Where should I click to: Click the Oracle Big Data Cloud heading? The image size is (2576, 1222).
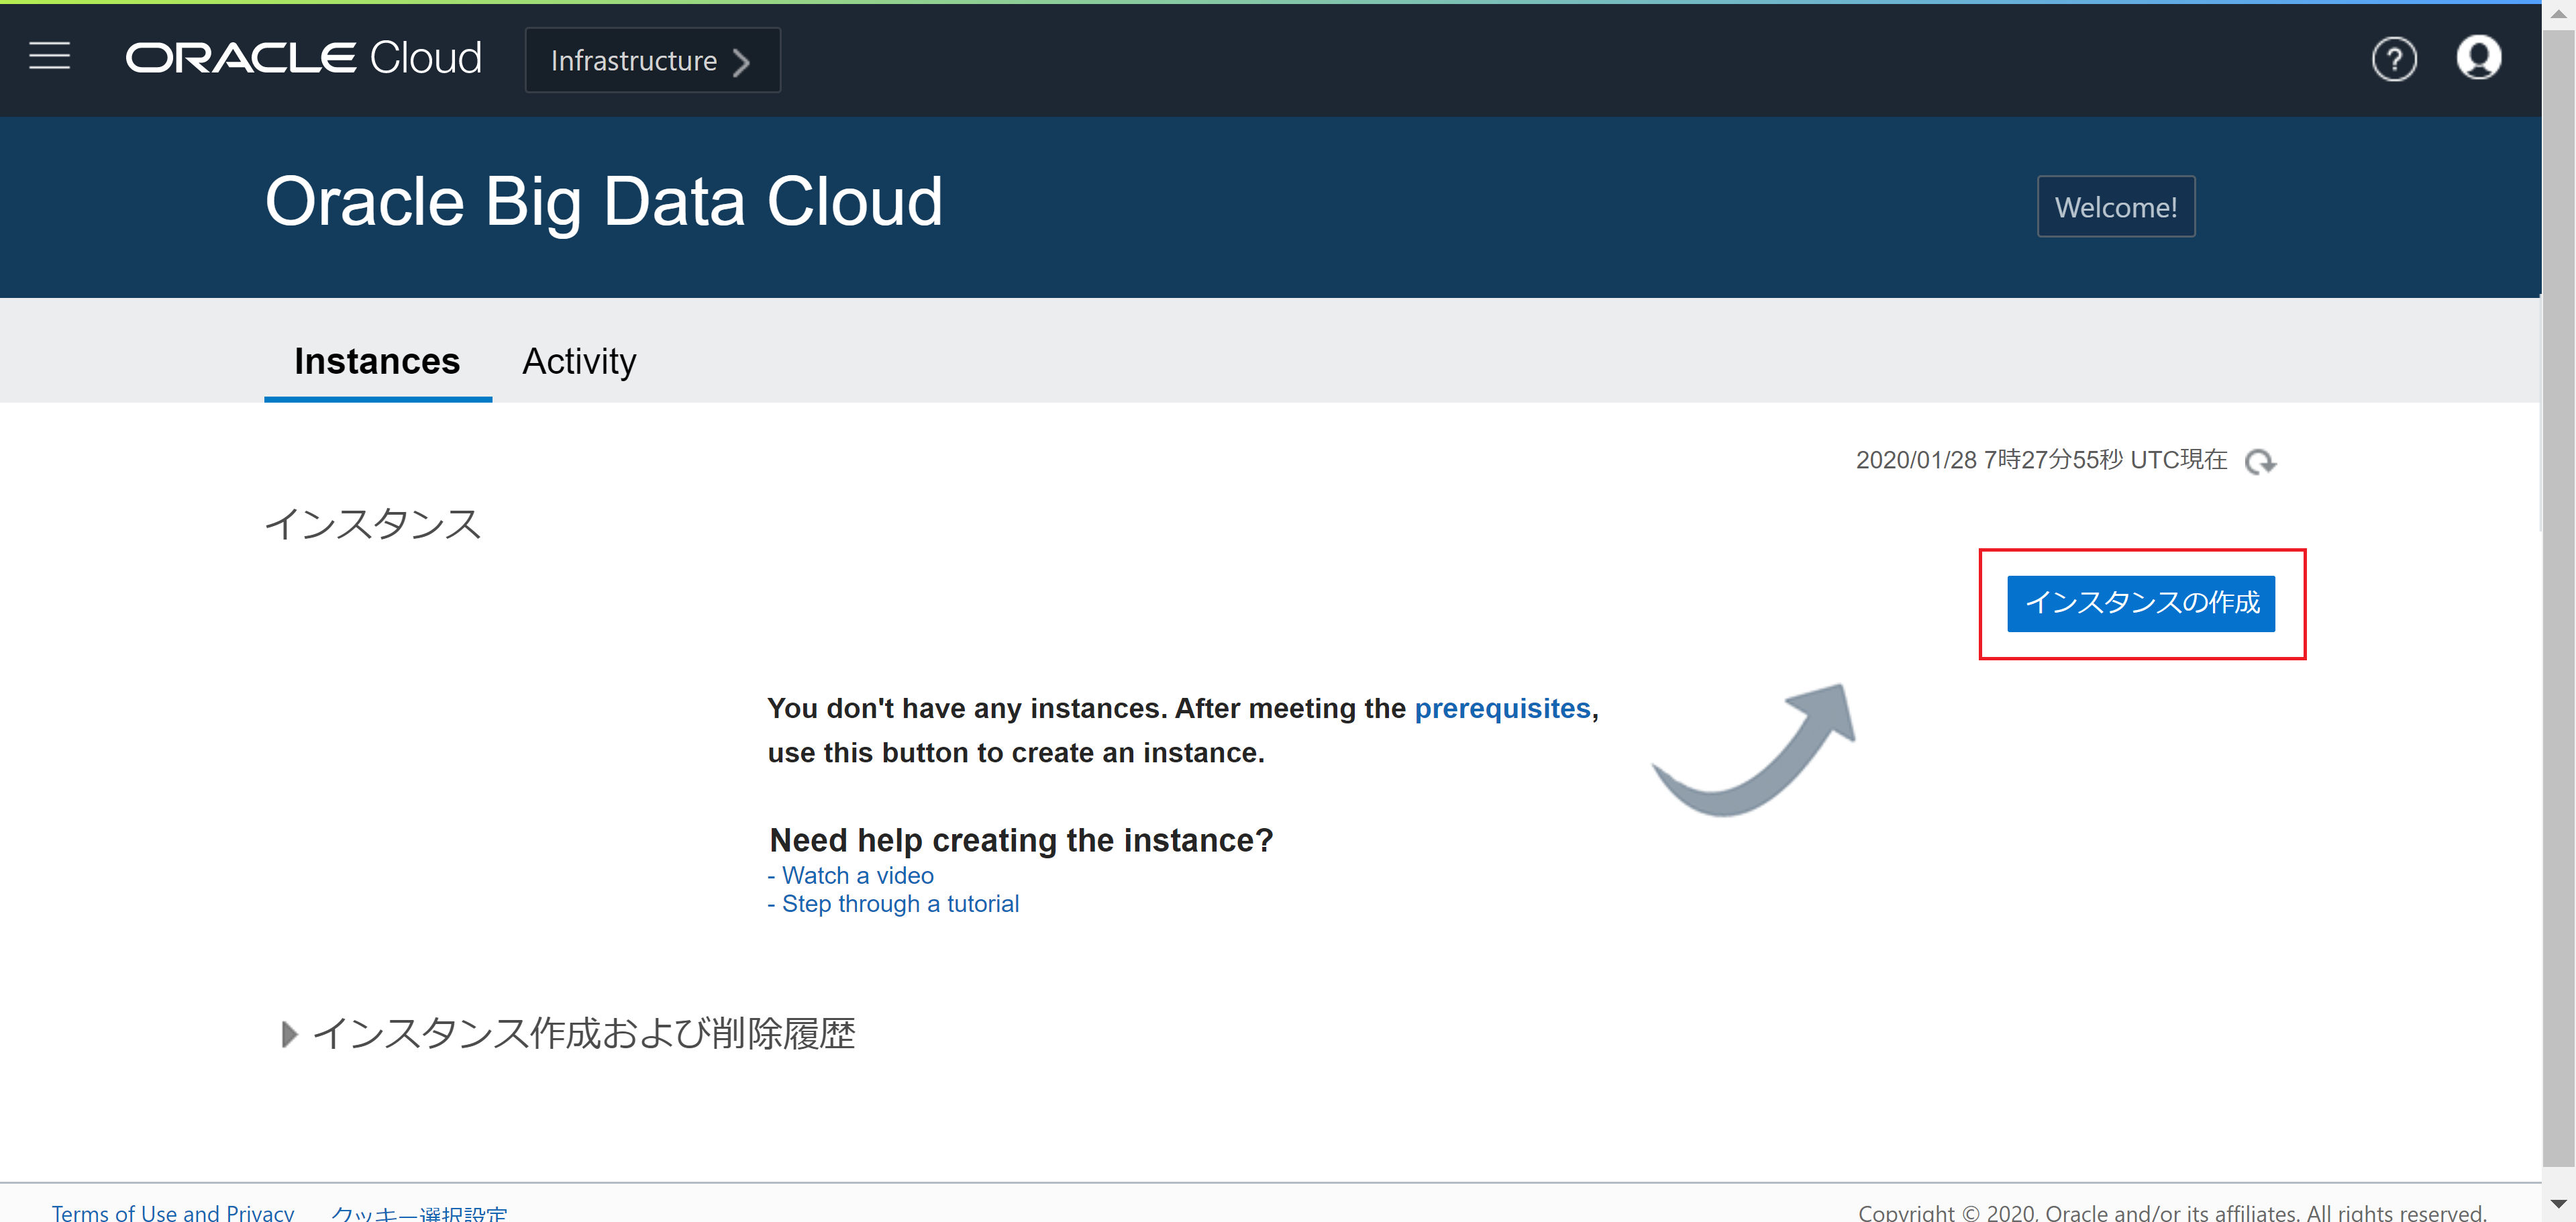(x=603, y=203)
